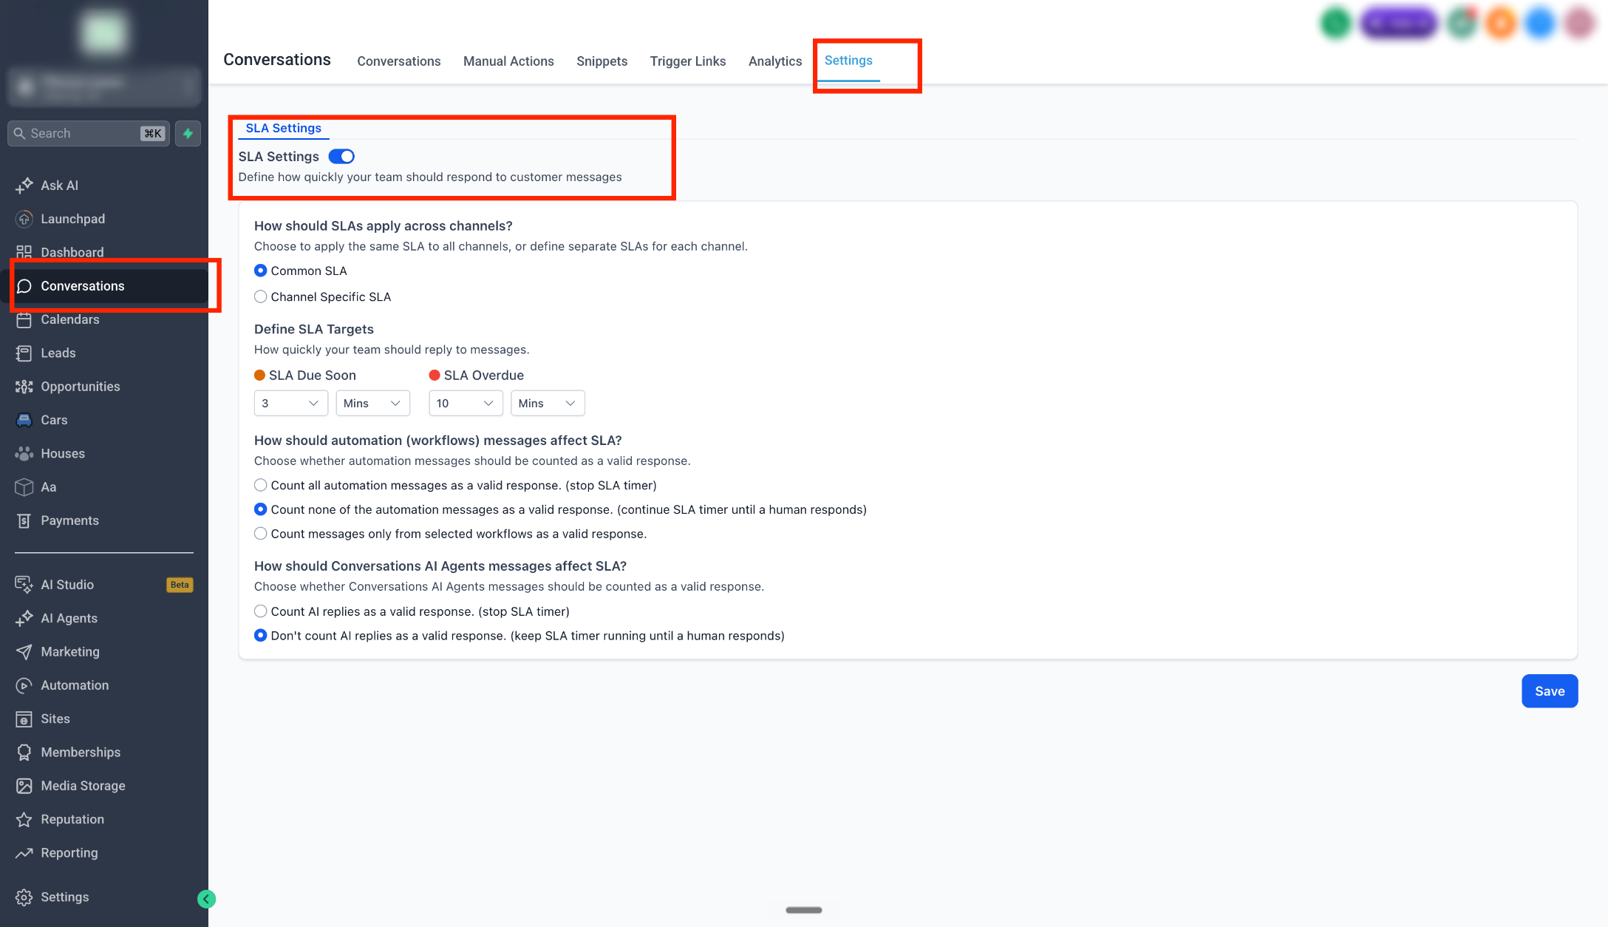Open SLA Due Soon Mins unit dropdown
The width and height of the screenshot is (1608, 927).
[x=372, y=403]
